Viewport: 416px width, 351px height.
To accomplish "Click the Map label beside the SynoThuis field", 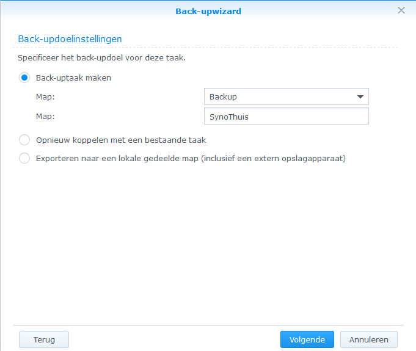I will [x=46, y=116].
